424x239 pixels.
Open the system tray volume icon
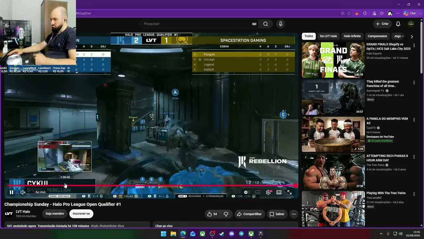400,234
